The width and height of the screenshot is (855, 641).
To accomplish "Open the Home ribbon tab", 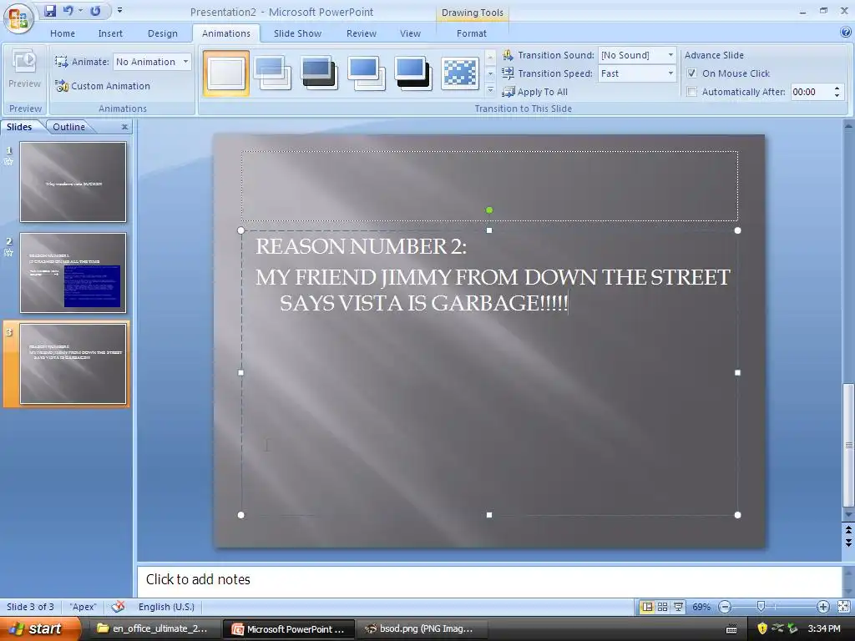I will 63,33.
